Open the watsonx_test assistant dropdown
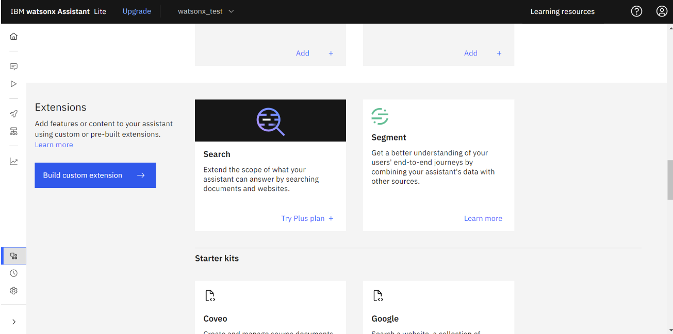 pyautogui.click(x=206, y=11)
